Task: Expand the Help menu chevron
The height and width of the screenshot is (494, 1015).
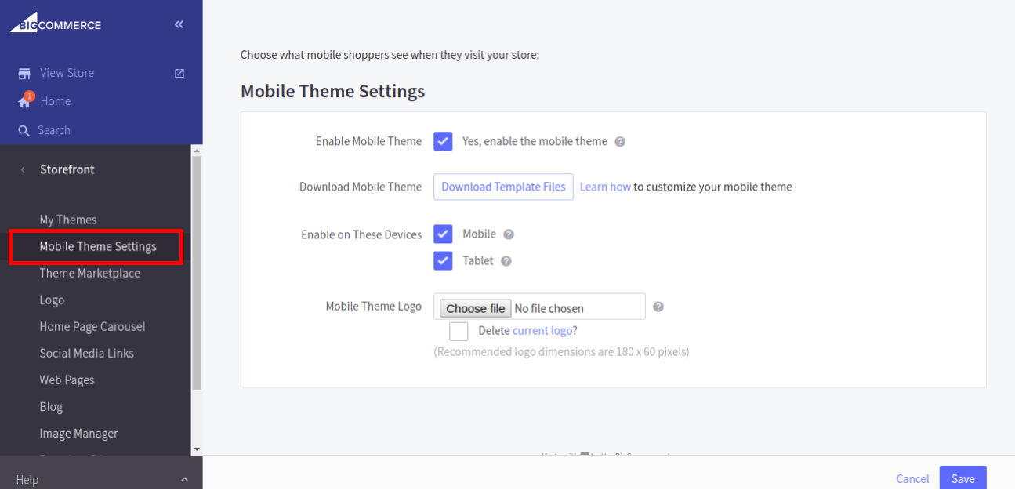Action: tap(184, 479)
